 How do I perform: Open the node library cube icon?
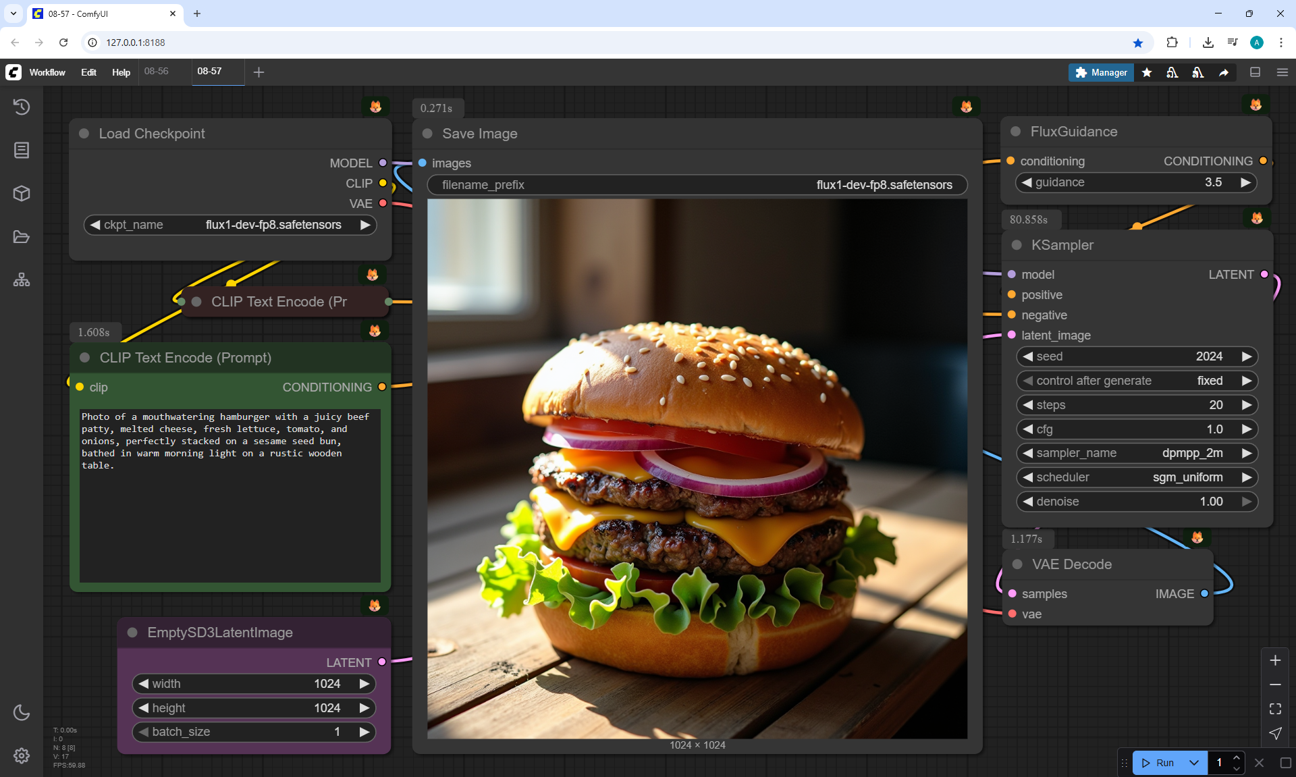[22, 194]
